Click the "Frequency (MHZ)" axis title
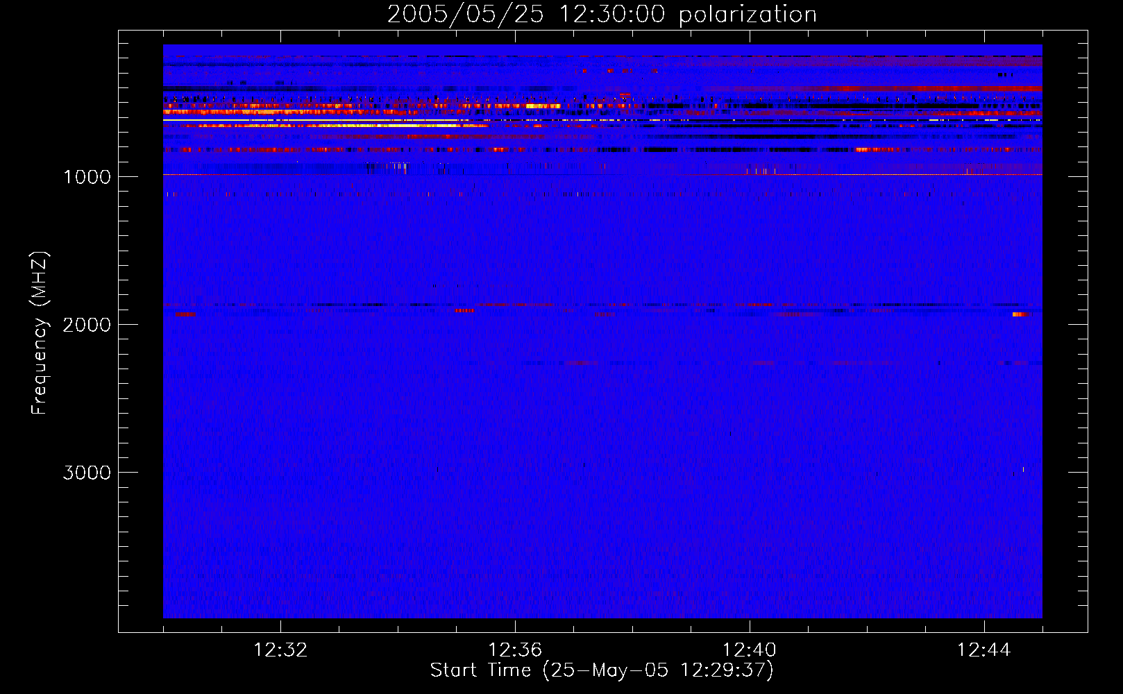This screenshot has width=1123, height=694. pos(40,332)
